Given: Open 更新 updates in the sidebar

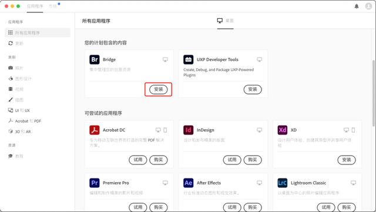Looking at the screenshot, I should [x=16, y=43].
